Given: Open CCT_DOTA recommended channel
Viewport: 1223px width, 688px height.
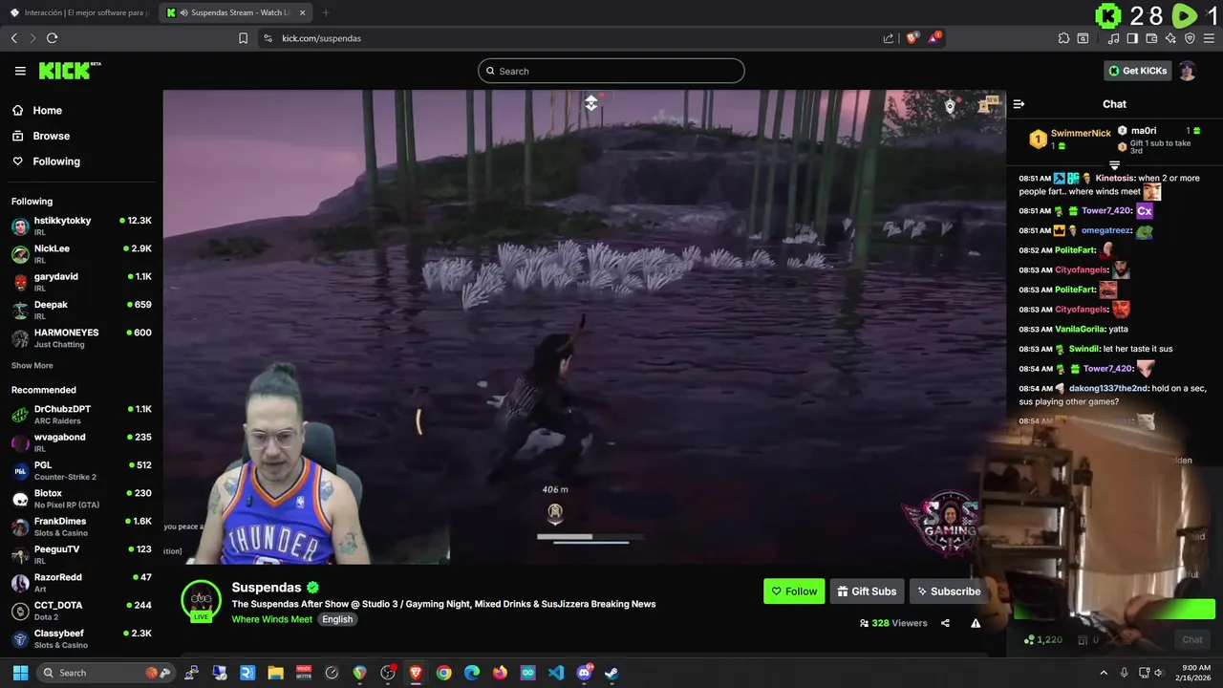Looking at the screenshot, I should (81, 611).
